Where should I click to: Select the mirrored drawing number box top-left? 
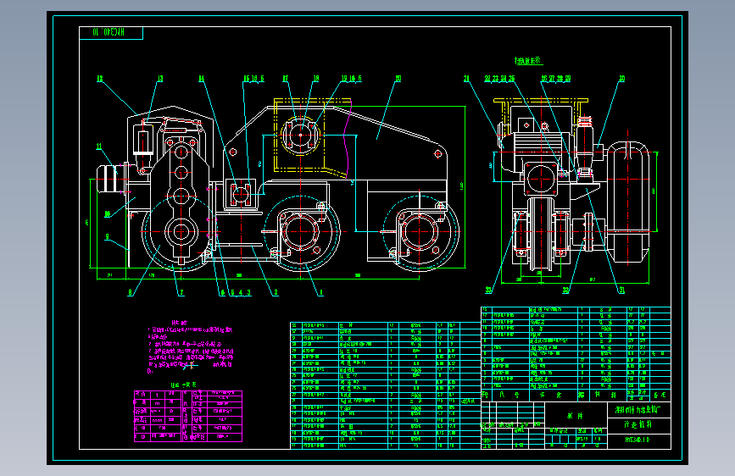point(111,33)
